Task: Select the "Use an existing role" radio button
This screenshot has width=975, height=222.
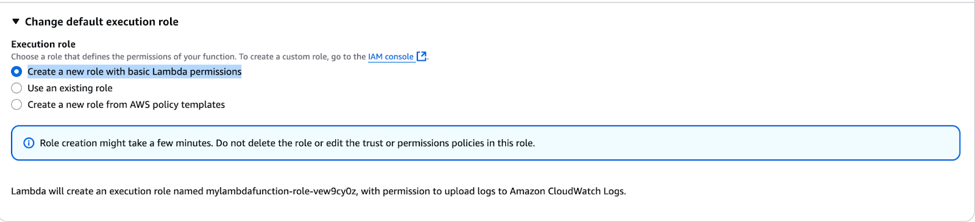Action: (x=16, y=88)
